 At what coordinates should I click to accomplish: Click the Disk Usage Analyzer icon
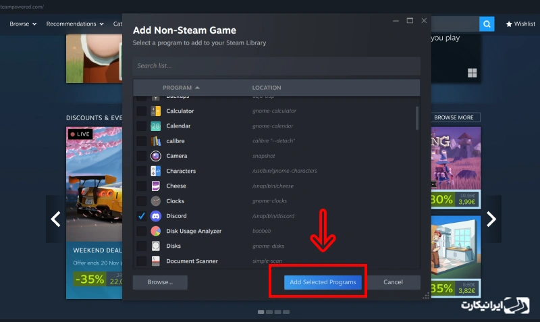point(156,231)
